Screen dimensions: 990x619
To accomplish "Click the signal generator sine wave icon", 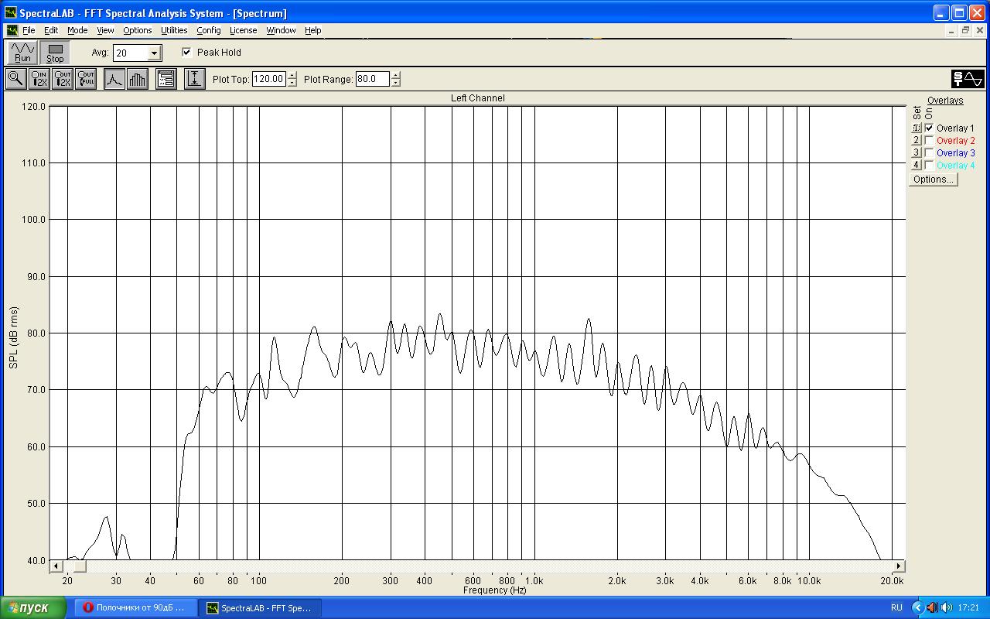I will pos(968,79).
